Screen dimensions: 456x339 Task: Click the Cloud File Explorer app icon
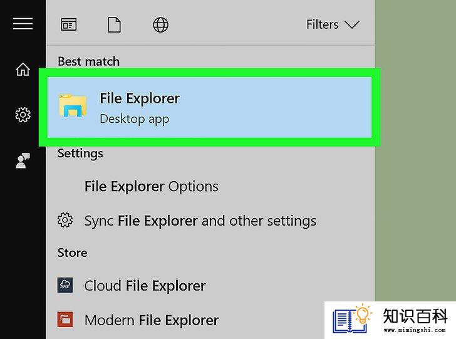click(x=65, y=285)
